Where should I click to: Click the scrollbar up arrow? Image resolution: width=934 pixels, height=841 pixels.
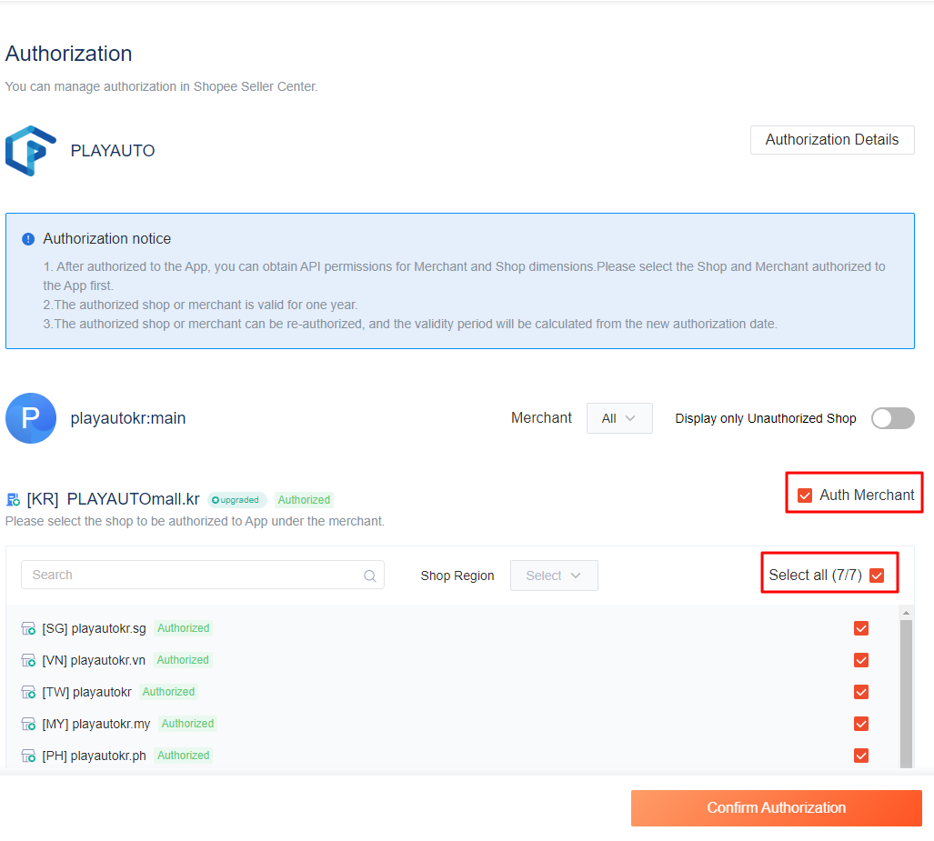pos(906,613)
